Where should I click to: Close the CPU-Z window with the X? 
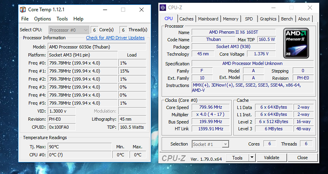click(x=310, y=8)
